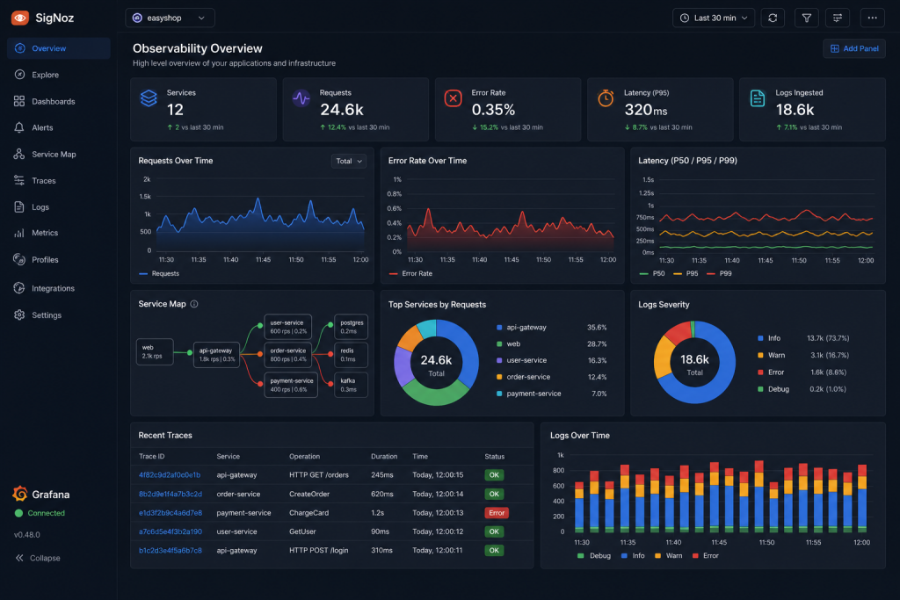The height and width of the screenshot is (600, 900).
Task: Click the Service Map info icon
Action: coord(194,304)
